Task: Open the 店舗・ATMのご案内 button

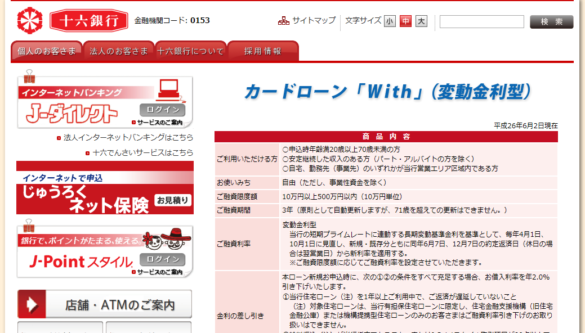Action: click(105, 304)
